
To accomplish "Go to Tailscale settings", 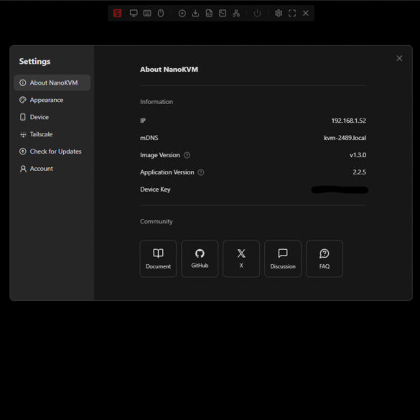I will click(52, 134).
